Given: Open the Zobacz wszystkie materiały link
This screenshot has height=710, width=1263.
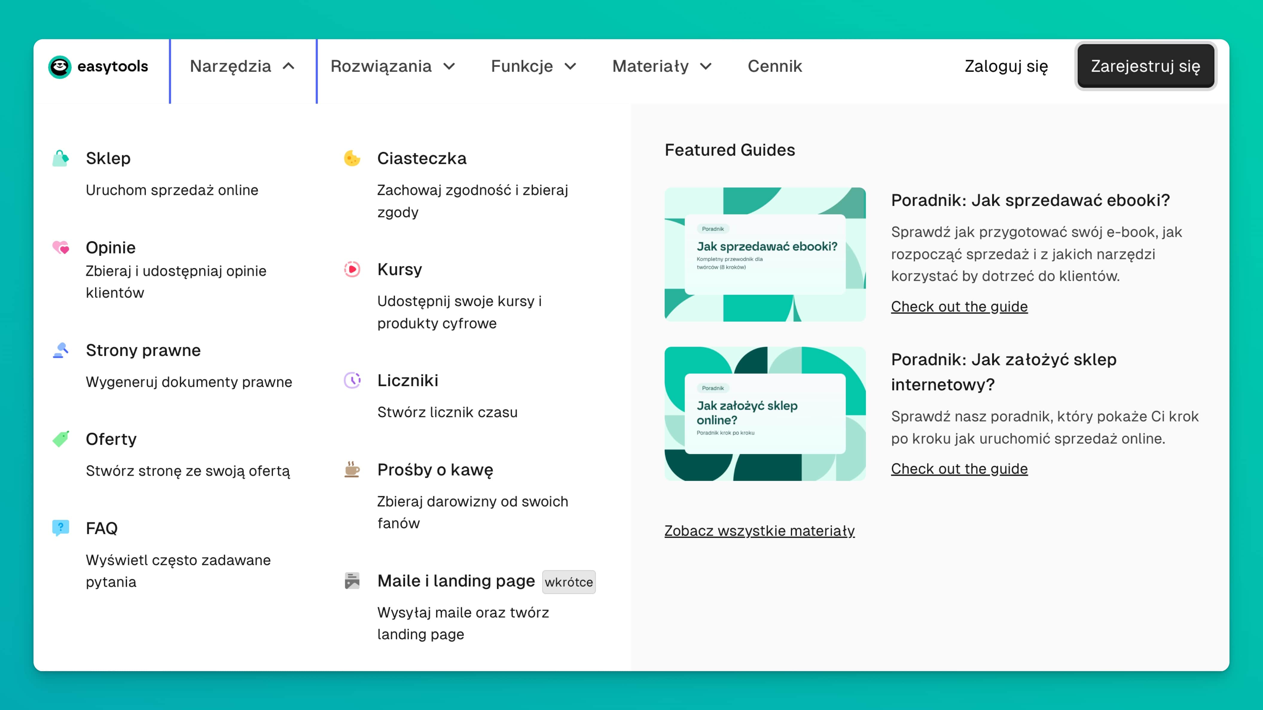Looking at the screenshot, I should [759, 530].
